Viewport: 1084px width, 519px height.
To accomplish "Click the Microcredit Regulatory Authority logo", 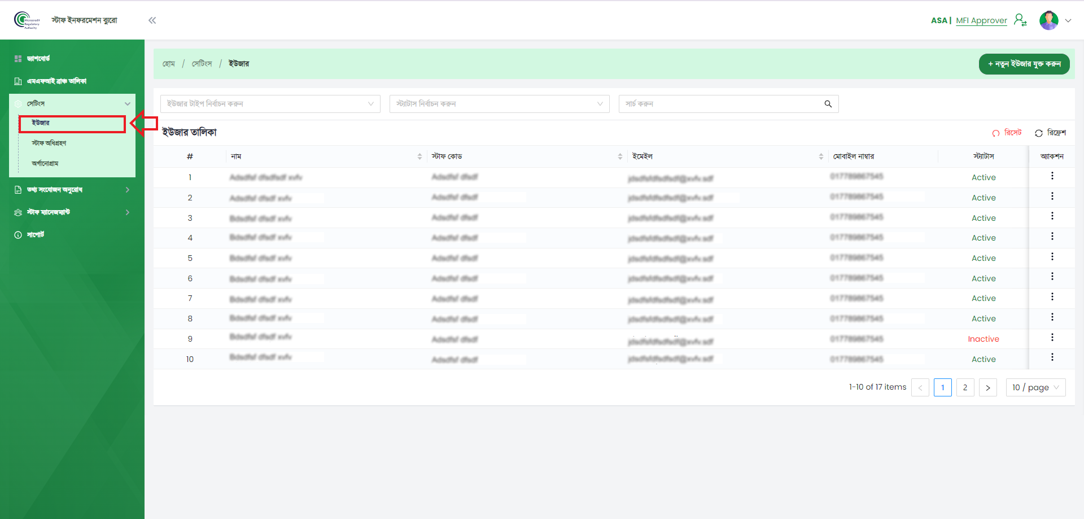I will 27,20.
